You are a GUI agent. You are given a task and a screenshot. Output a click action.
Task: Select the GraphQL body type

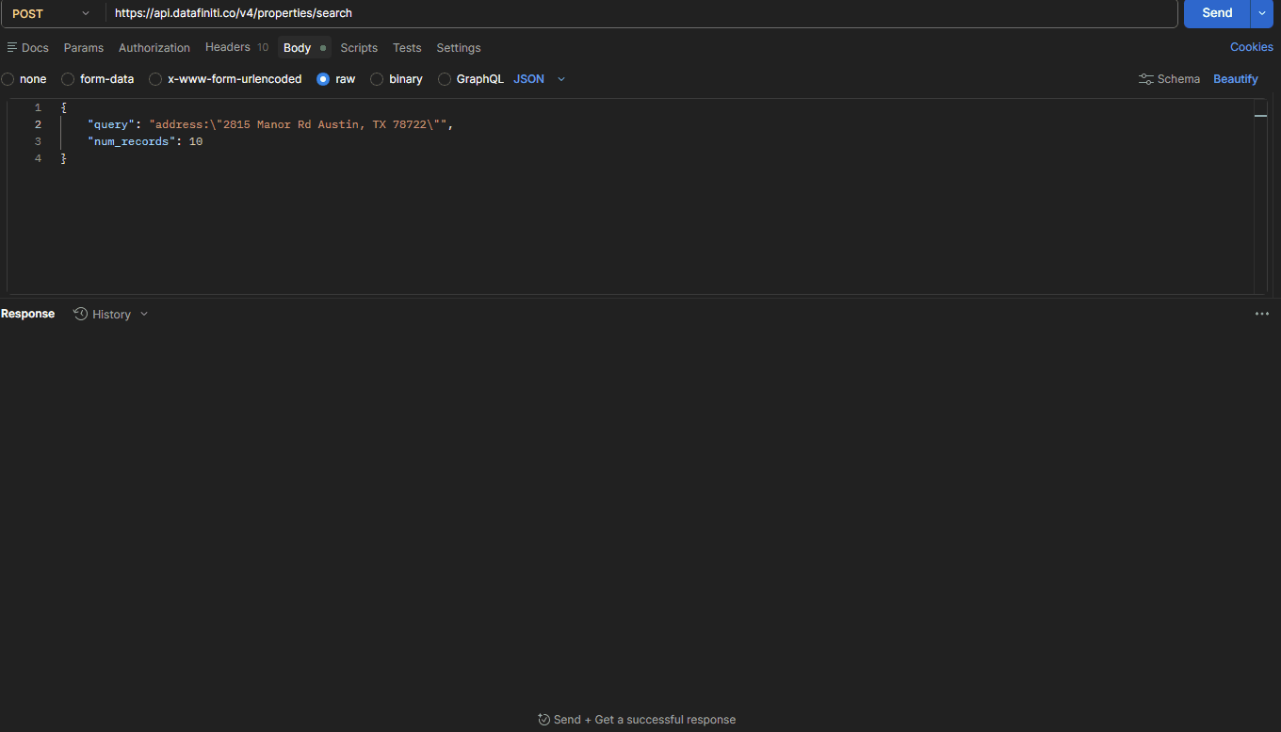coord(445,79)
